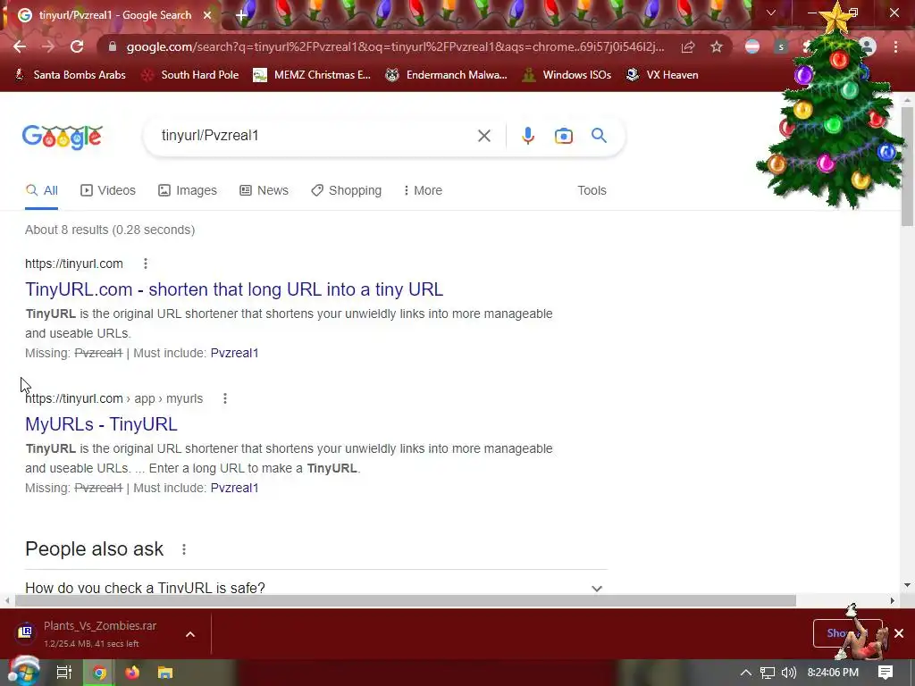
Task: View site info via padlock icon
Action: click(113, 46)
